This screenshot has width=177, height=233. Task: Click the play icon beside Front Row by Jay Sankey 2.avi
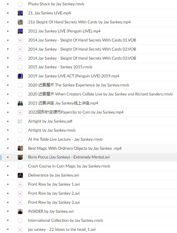point(20,193)
